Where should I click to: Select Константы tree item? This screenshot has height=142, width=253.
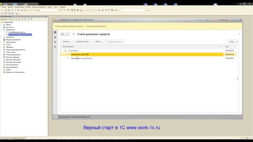tap(9, 27)
